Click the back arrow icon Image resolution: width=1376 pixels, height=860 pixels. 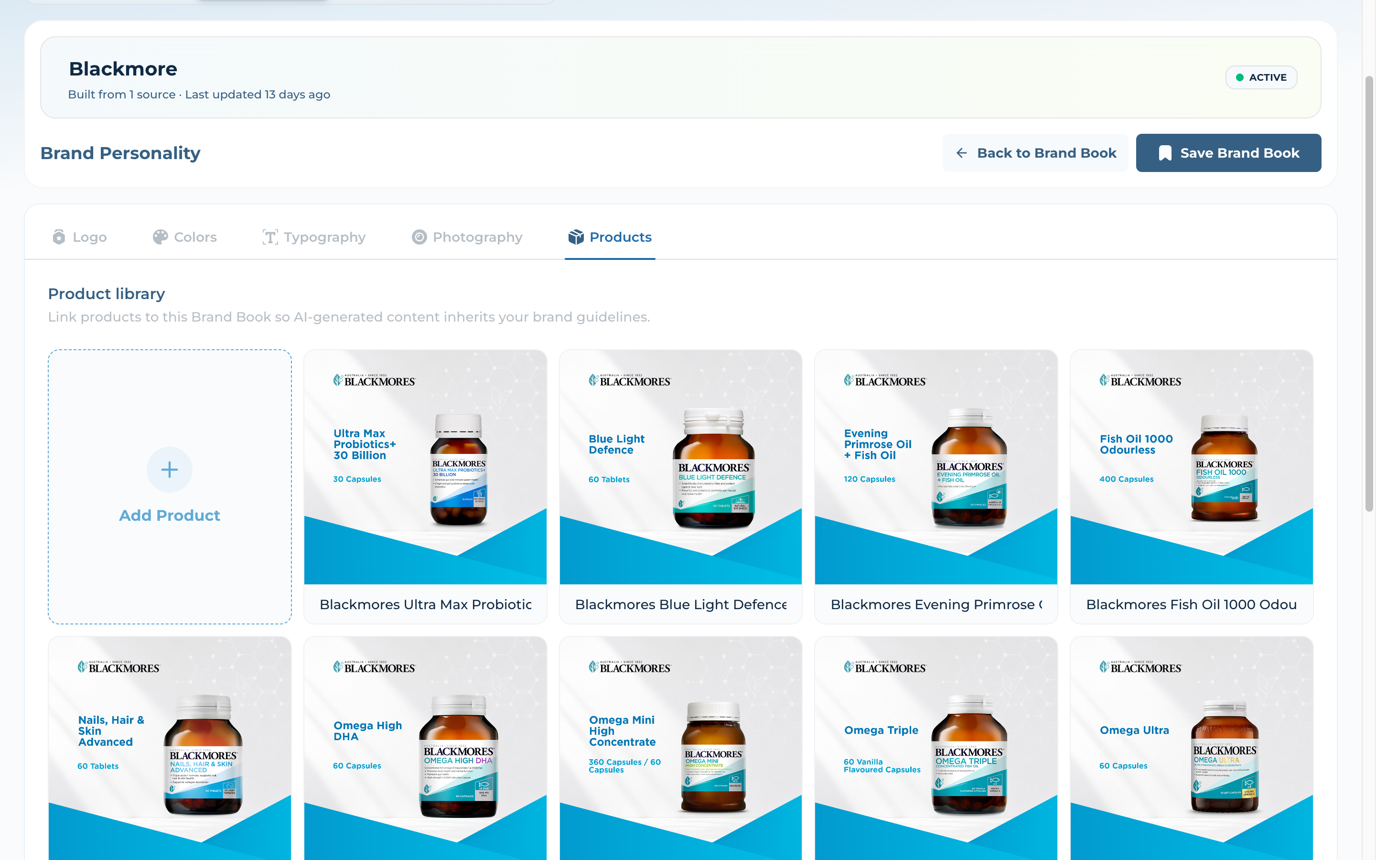click(961, 153)
